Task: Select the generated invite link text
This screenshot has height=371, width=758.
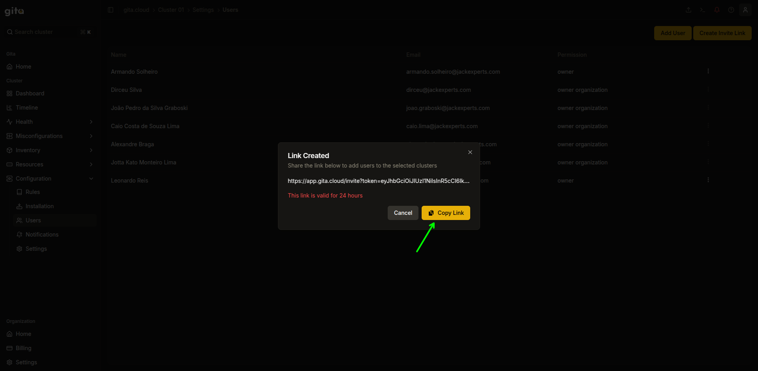Action: point(379,181)
